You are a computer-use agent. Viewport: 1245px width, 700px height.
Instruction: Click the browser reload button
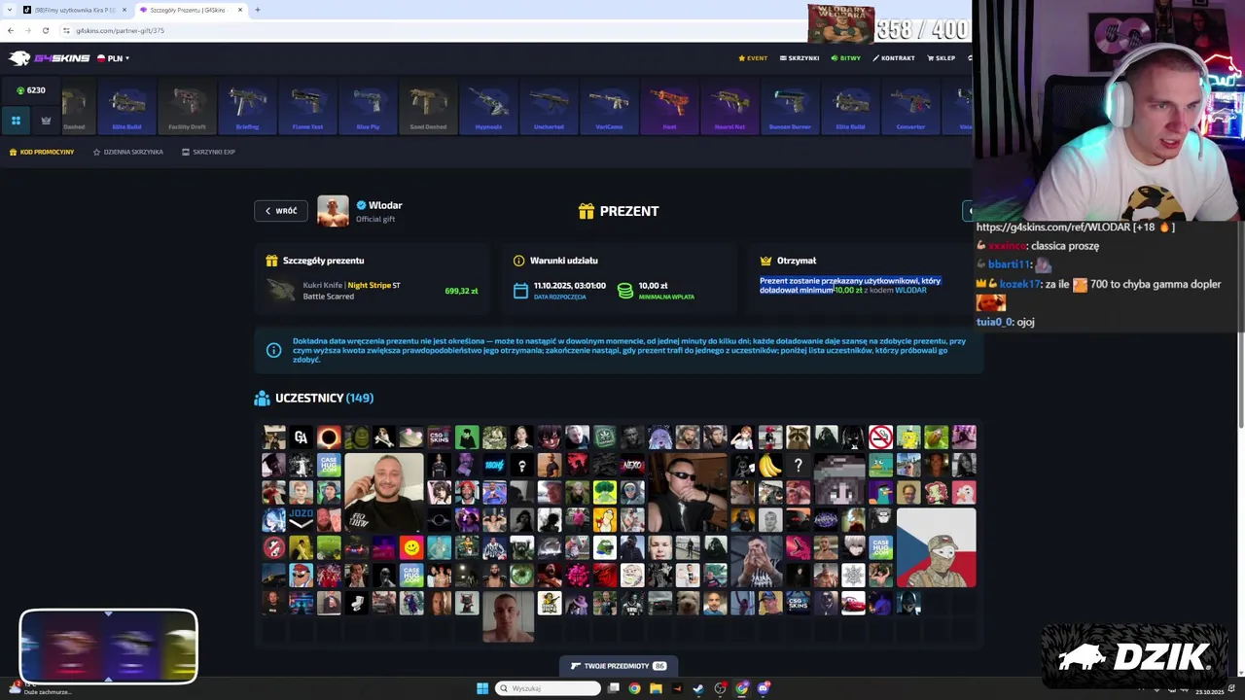[46, 30]
